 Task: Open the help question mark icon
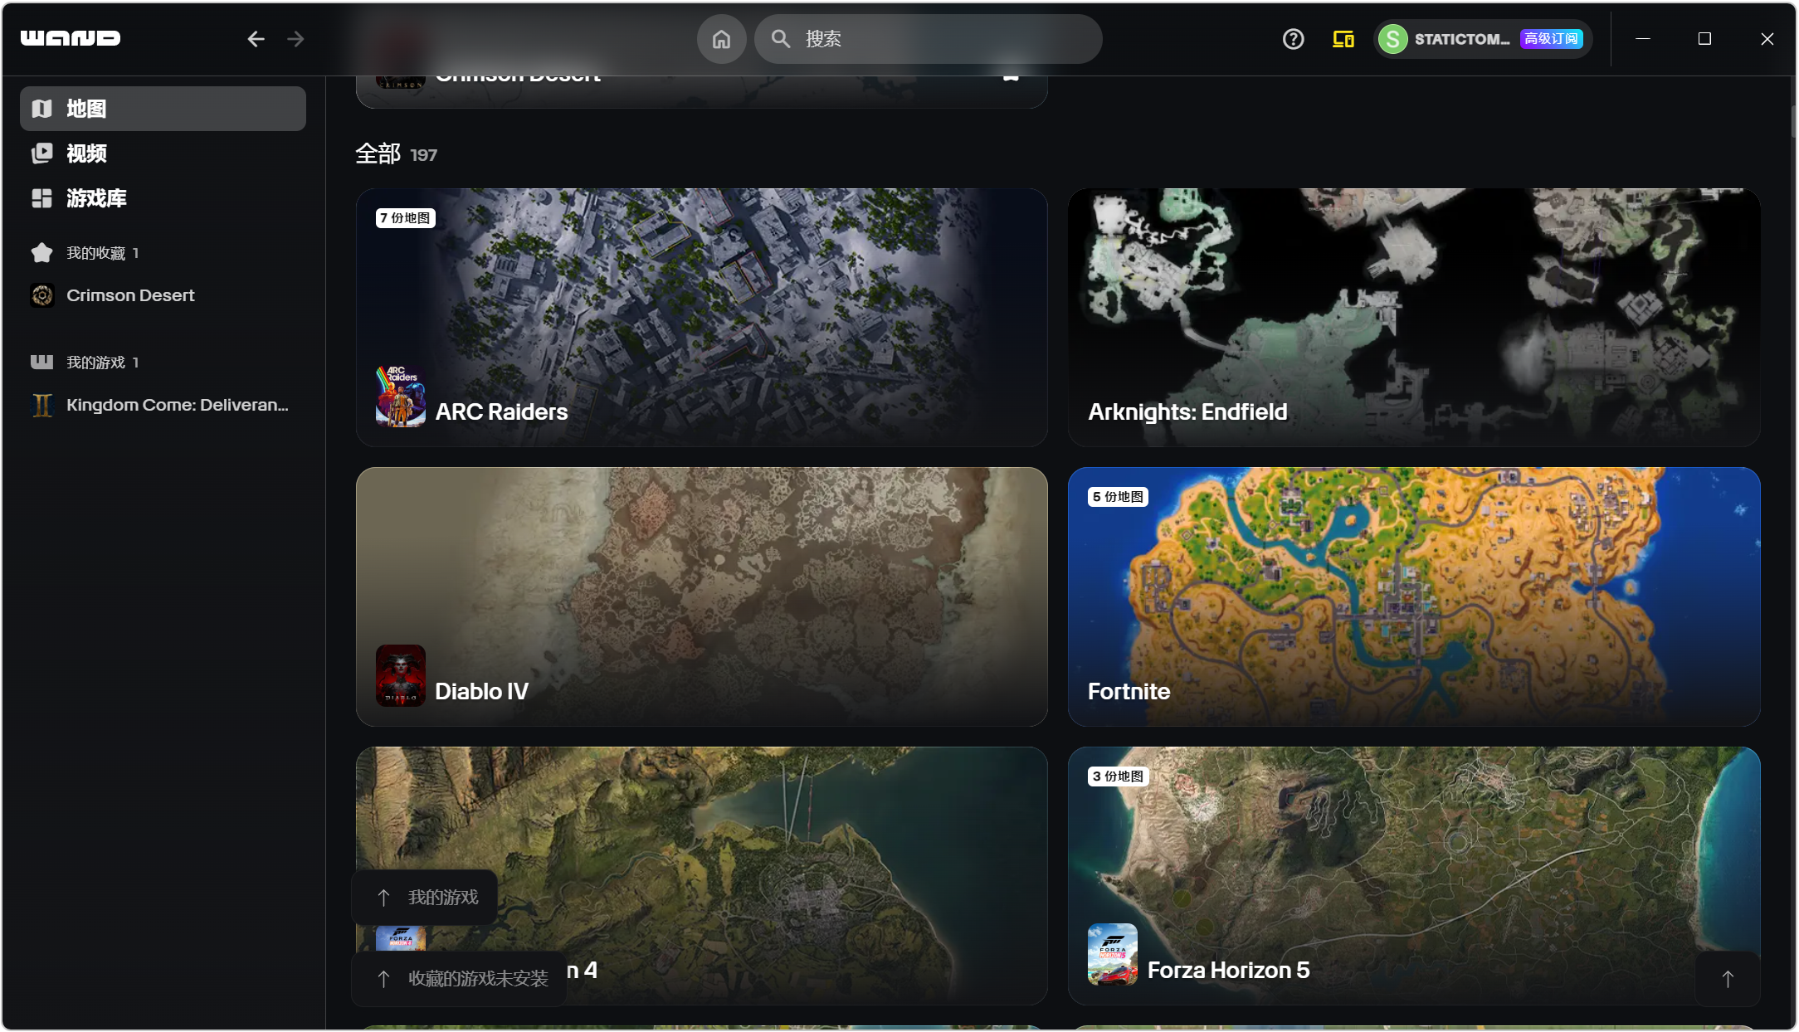pos(1293,39)
